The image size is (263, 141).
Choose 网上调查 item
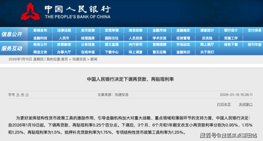point(135,52)
